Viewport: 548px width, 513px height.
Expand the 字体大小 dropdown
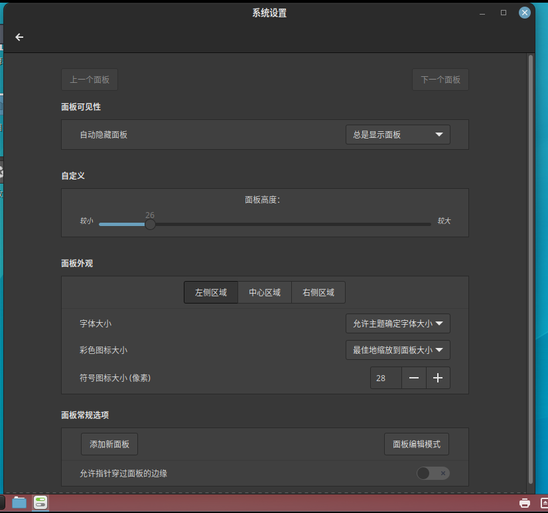pos(397,323)
